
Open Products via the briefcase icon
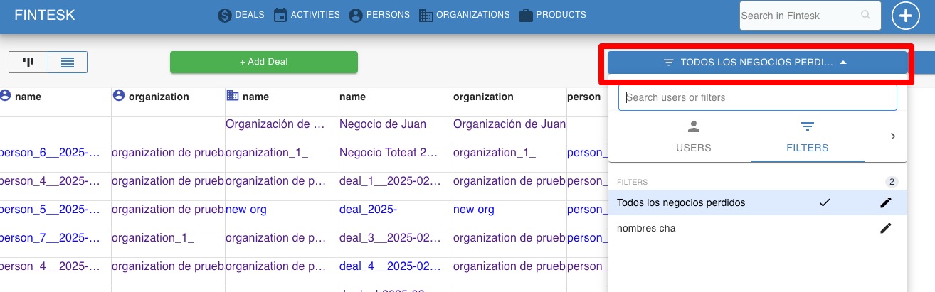(x=526, y=15)
